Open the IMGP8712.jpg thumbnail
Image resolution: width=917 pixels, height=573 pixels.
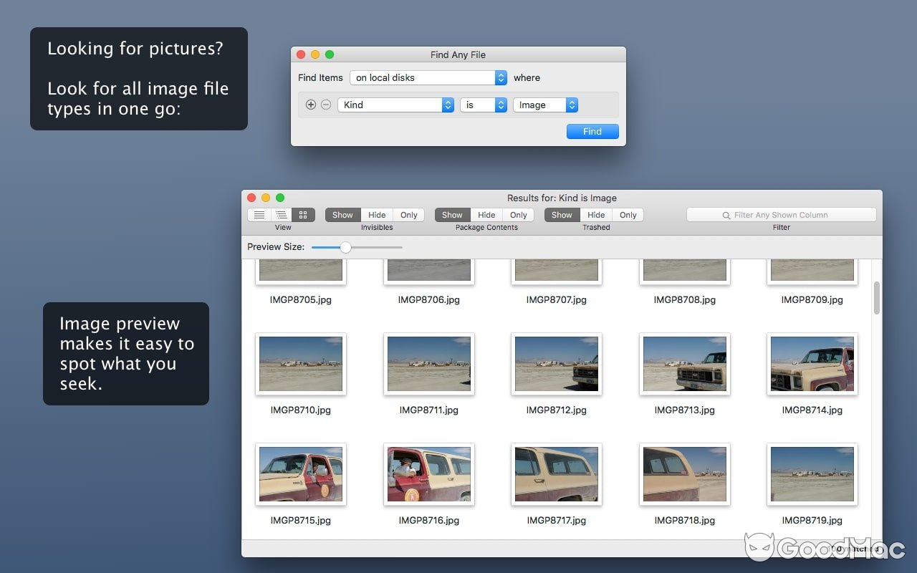pyautogui.click(x=557, y=363)
